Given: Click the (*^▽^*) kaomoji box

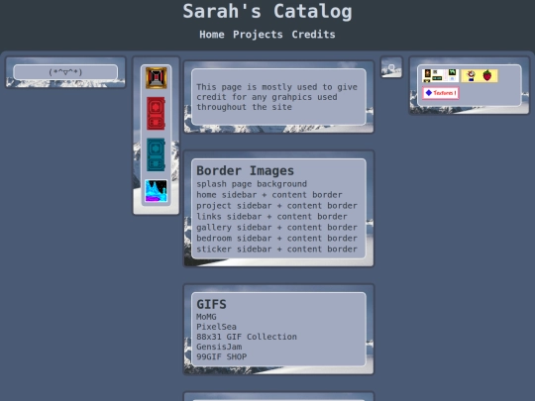Looking at the screenshot, I should (65, 72).
